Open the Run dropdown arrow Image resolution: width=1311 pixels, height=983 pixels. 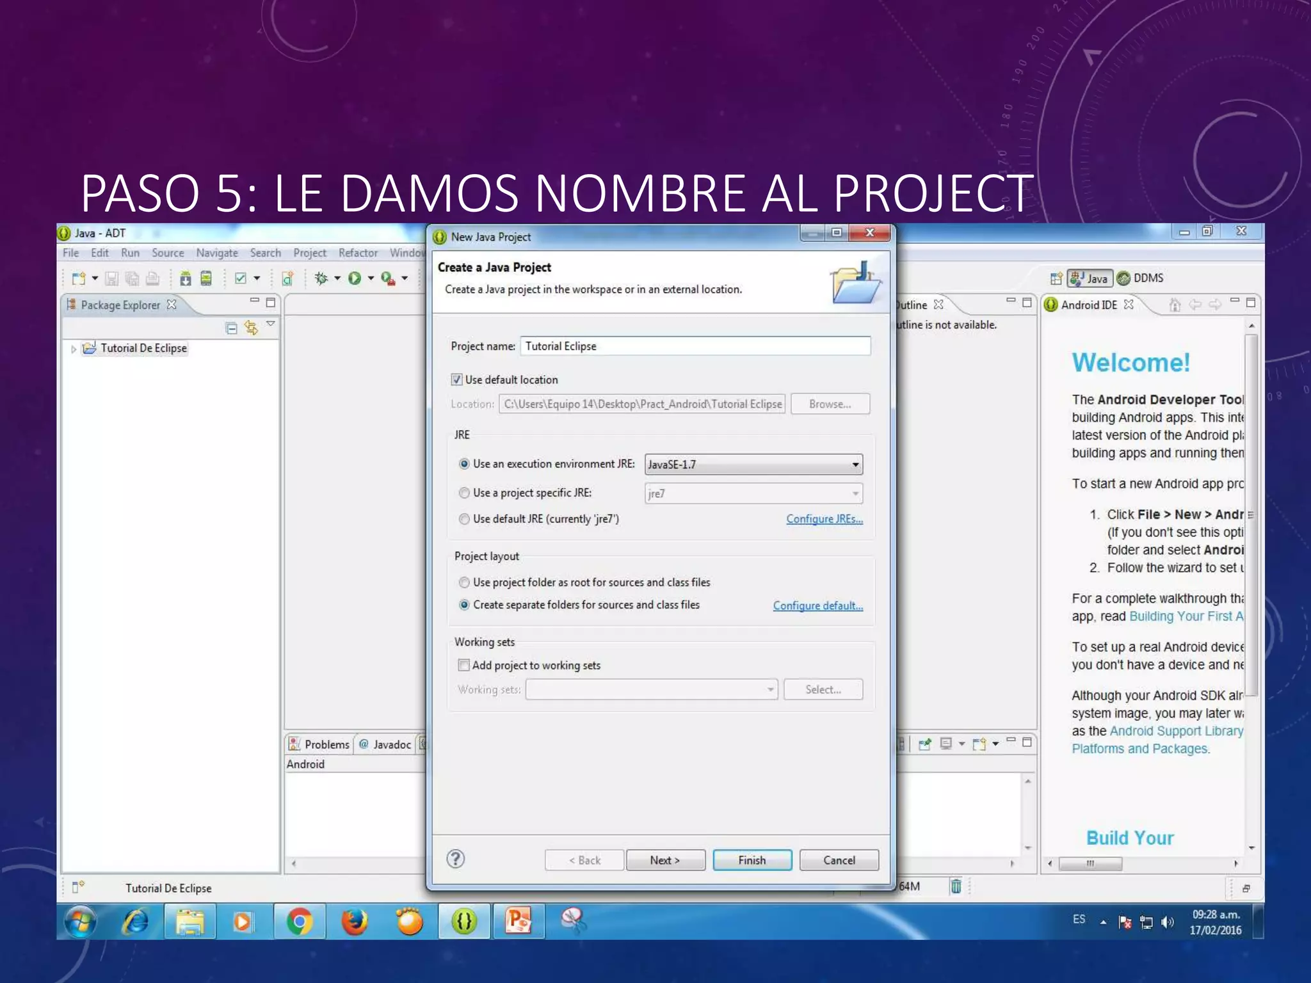[371, 278]
